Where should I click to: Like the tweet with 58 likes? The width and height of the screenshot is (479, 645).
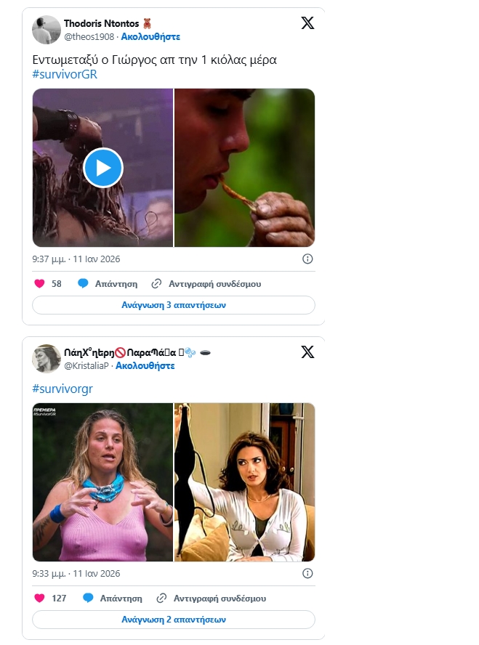(x=39, y=284)
